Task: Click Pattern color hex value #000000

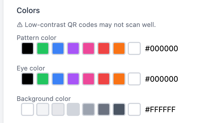Action: 162,49
